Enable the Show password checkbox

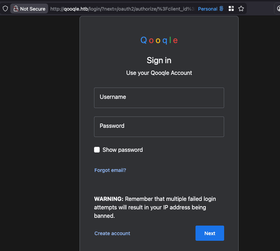click(x=97, y=150)
